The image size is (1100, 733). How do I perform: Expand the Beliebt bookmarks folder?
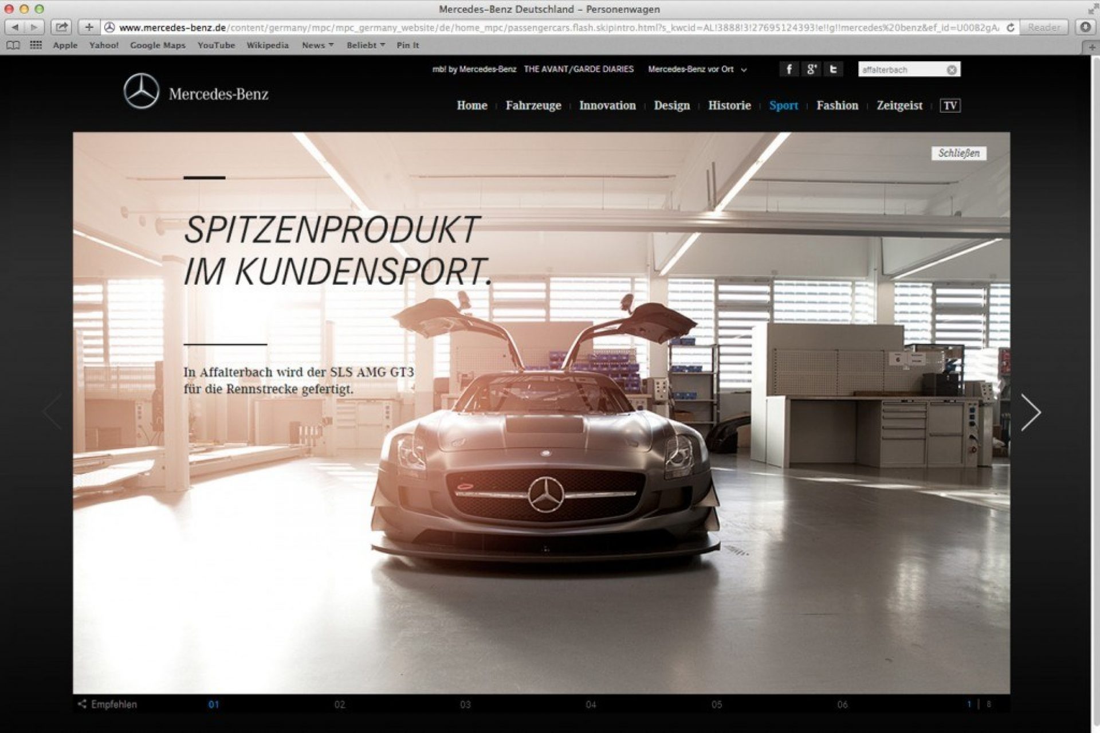tap(366, 45)
